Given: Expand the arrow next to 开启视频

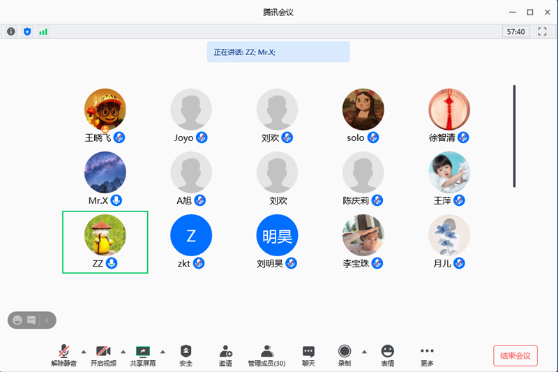Looking at the screenshot, I should point(123,351).
